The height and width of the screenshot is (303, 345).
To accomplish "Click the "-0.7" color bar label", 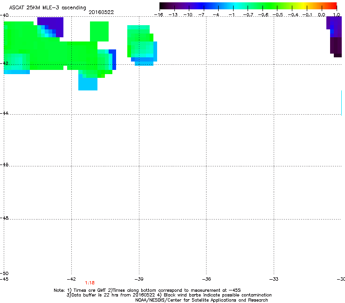I will click(x=248, y=15).
